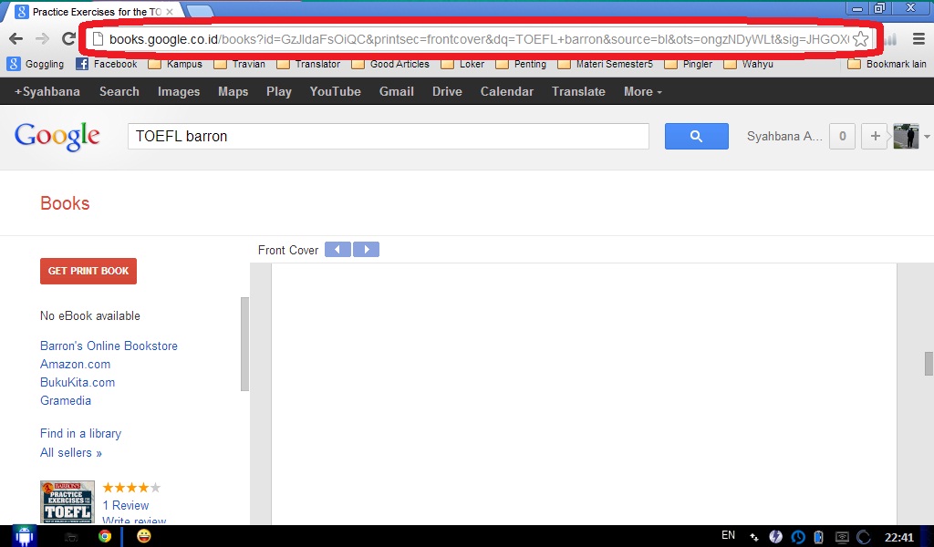The height and width of the screenshot is (547, 934).
Task: Open the Penting bookmark folder
Action: [x=521, y=64]
